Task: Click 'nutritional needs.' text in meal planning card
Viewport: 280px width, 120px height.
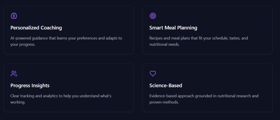Action: point(164,44)
